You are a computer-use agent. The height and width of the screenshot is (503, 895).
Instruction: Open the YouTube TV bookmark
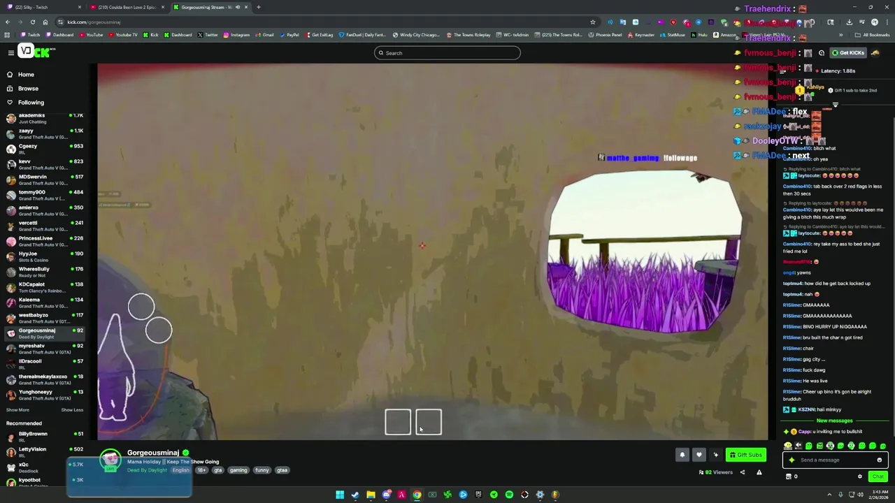(122, 34)
